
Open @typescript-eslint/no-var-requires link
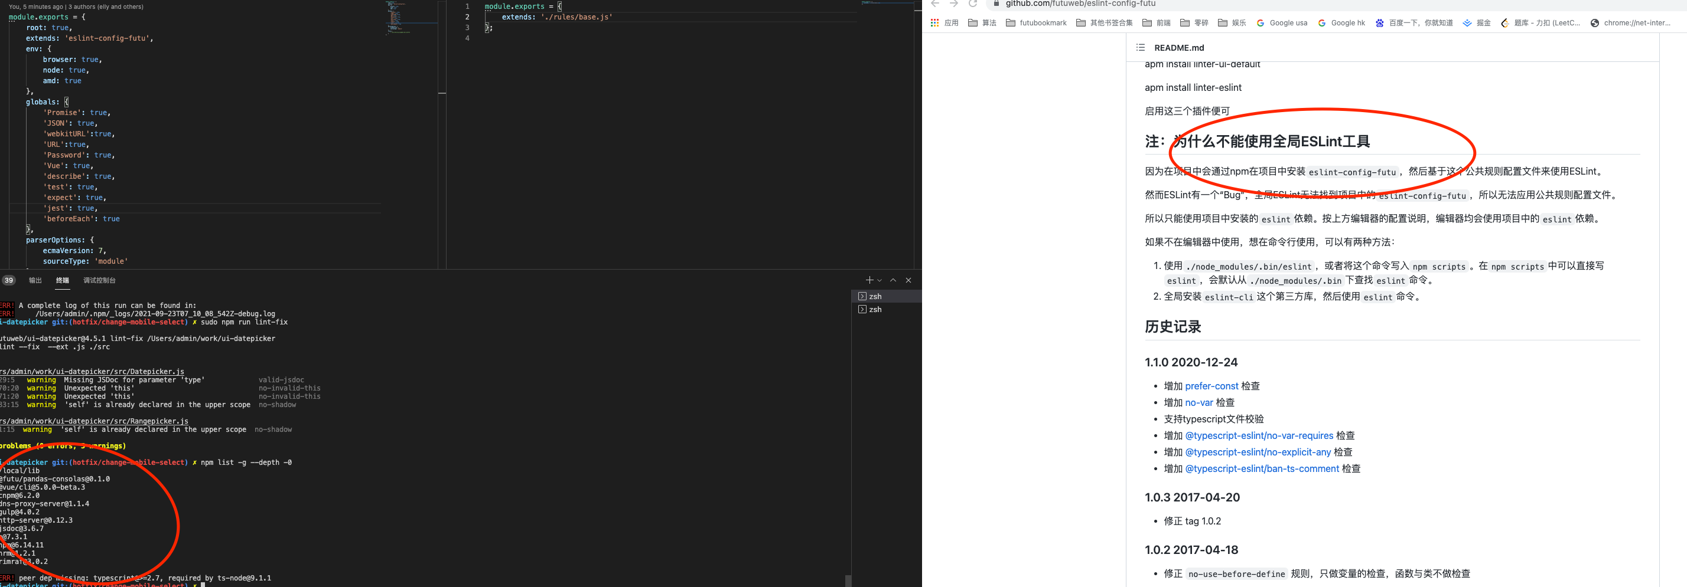(1259, 436)
